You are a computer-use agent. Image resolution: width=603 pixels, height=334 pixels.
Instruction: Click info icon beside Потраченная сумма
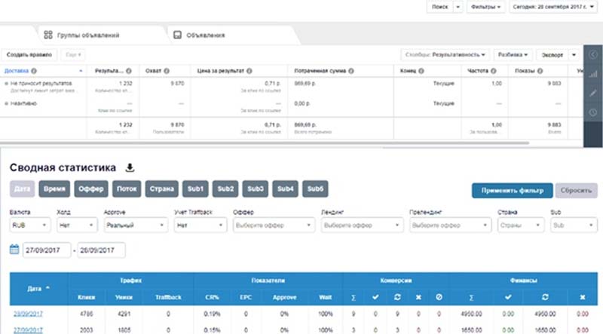[351, 71]
